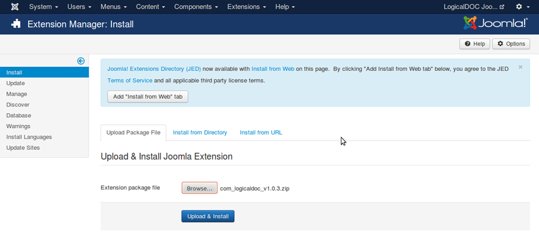
Task: Click the puzzle piece Extension Manager icon
Action: pos(16,24)
